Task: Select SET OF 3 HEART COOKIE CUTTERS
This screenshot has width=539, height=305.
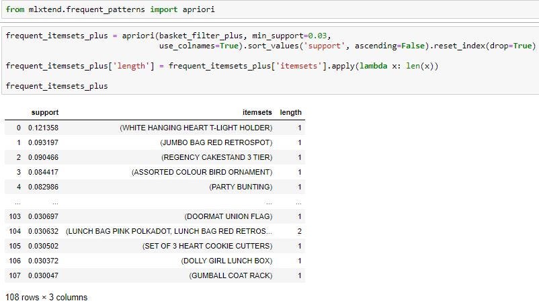Action: (x=207, y=246)
